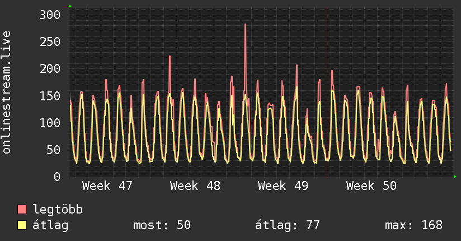Click the tallest red spike above 250
Screen dimensions: 461x241
pos(245,25)
